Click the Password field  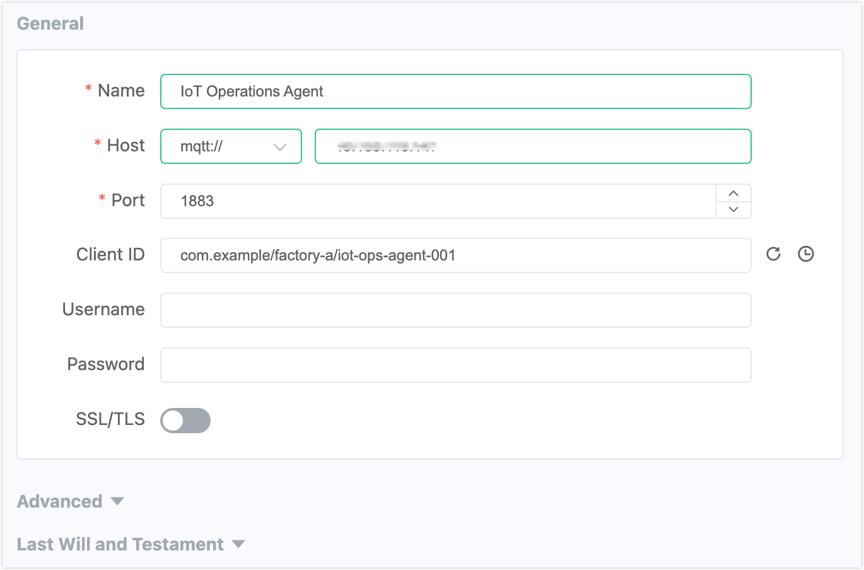coord(455,364)
